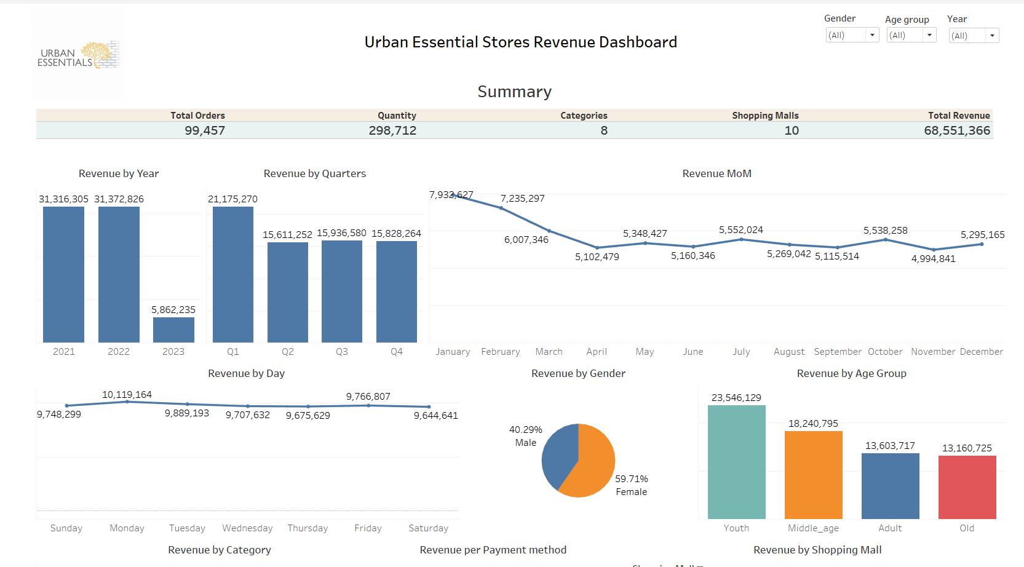Click the July point on Revenue MoM line
The image size is (1024, 567).
[x=742, y=239]
